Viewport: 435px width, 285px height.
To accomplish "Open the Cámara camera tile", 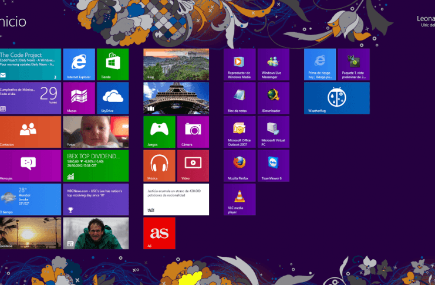I will [x=193, y=132].
